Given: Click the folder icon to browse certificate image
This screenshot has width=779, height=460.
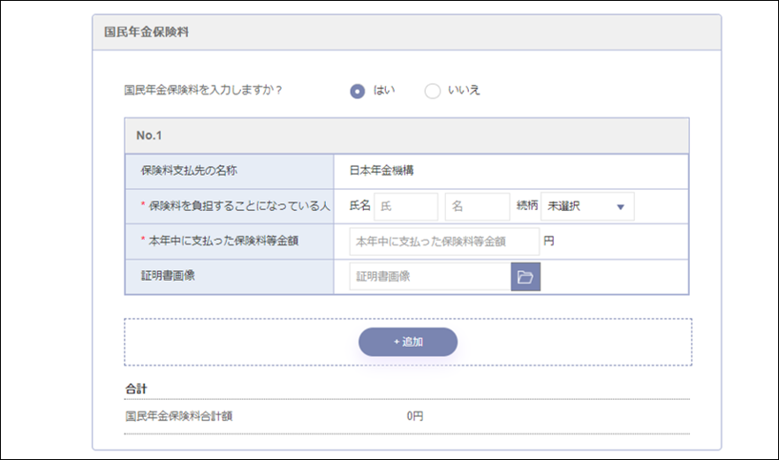Looking at the screenshot, I should point(526,277).
